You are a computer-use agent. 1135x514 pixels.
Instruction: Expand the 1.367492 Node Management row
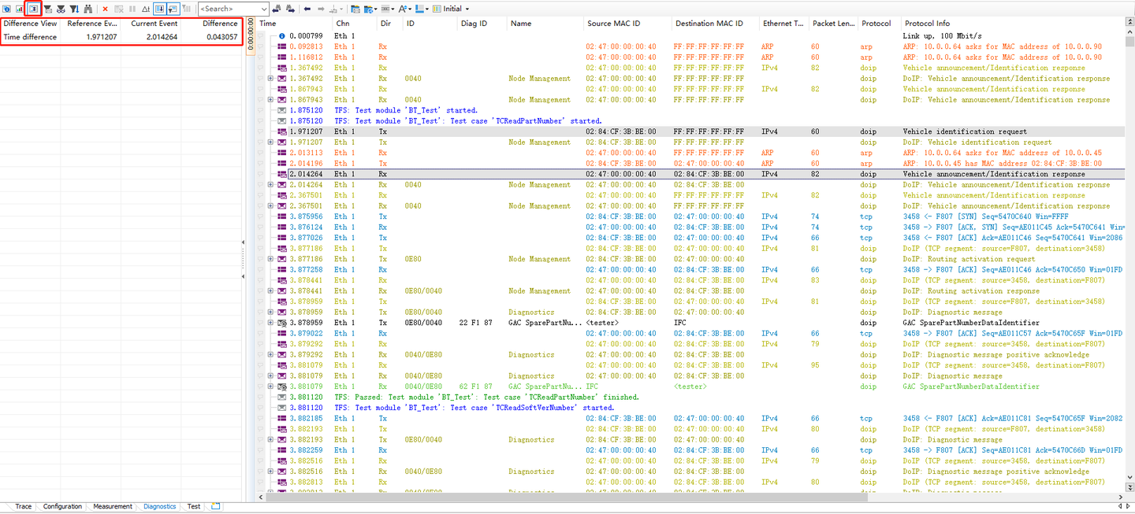coord(270,79)
